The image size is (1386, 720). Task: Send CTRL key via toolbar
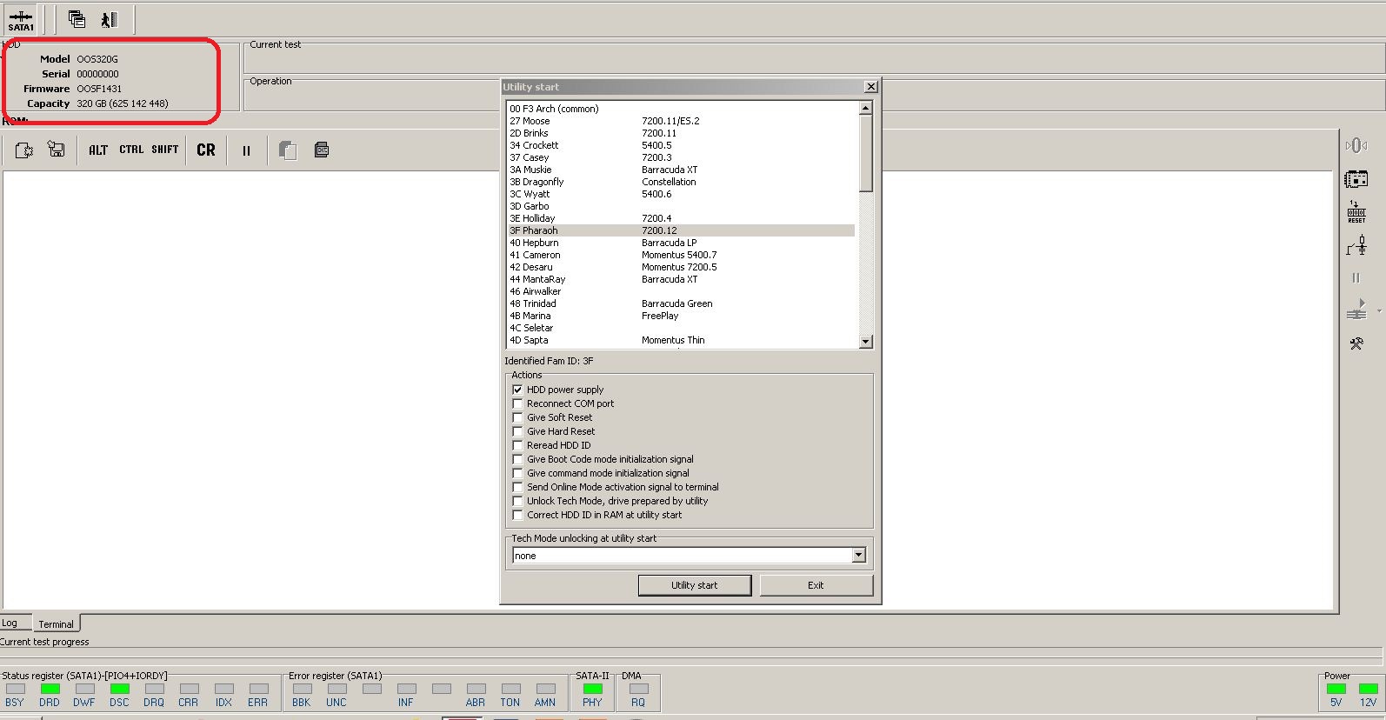(x=131, y=150)
